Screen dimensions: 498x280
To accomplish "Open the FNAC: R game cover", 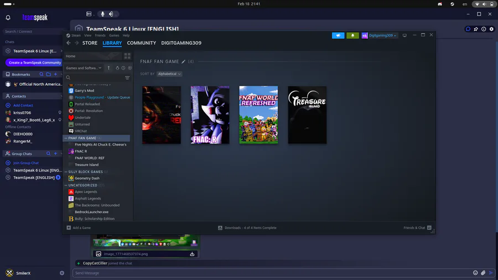I will (210, 115).
